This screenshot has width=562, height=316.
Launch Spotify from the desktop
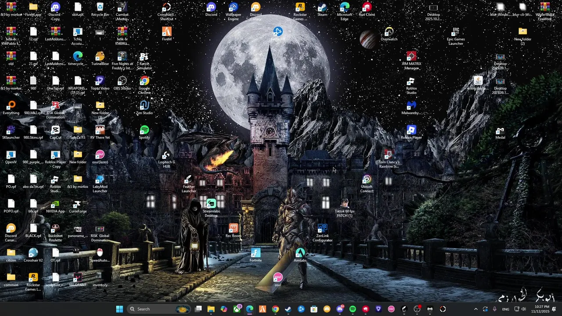(144, 133)
